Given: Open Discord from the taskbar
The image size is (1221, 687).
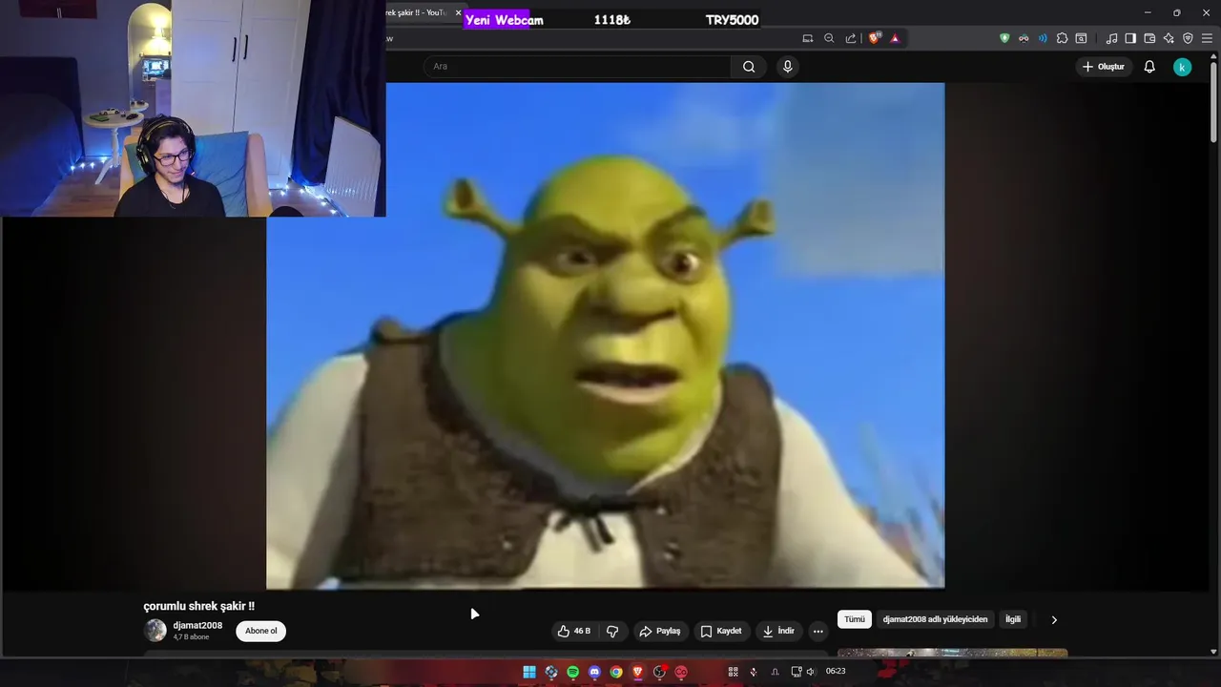Looking at the screenshot, I should (594, 672).
